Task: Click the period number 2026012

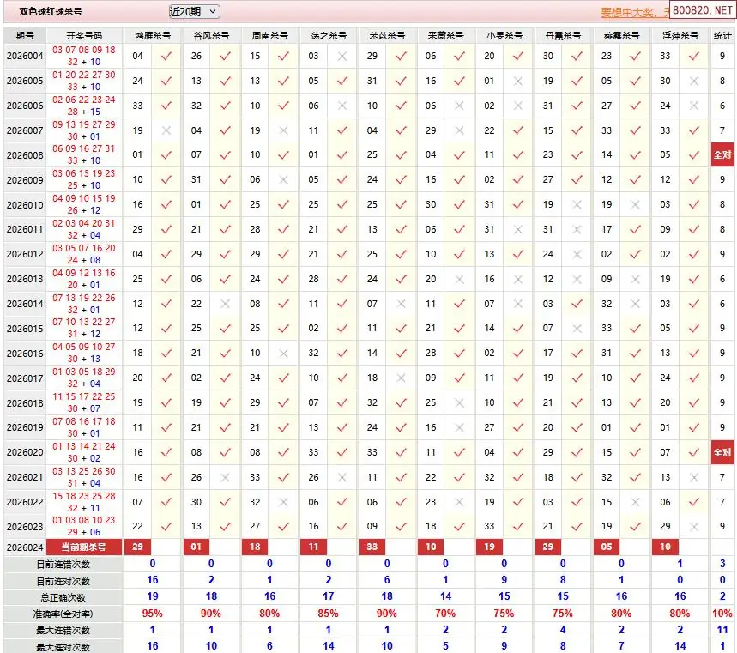Action: click(x=24, y=254)
